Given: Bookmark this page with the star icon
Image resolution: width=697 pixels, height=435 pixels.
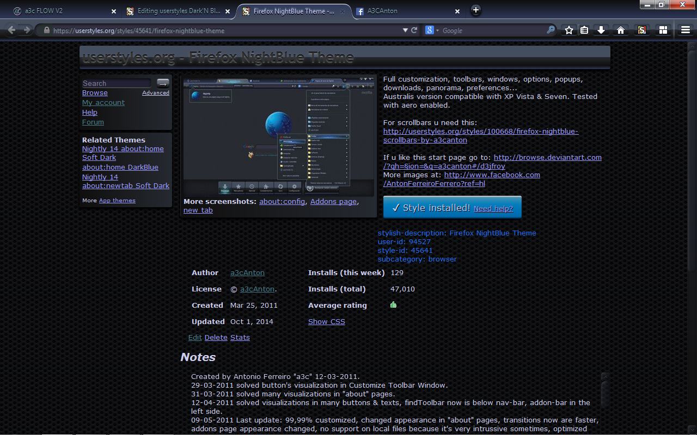Looking at the screenshot, I should click(569, 30).
